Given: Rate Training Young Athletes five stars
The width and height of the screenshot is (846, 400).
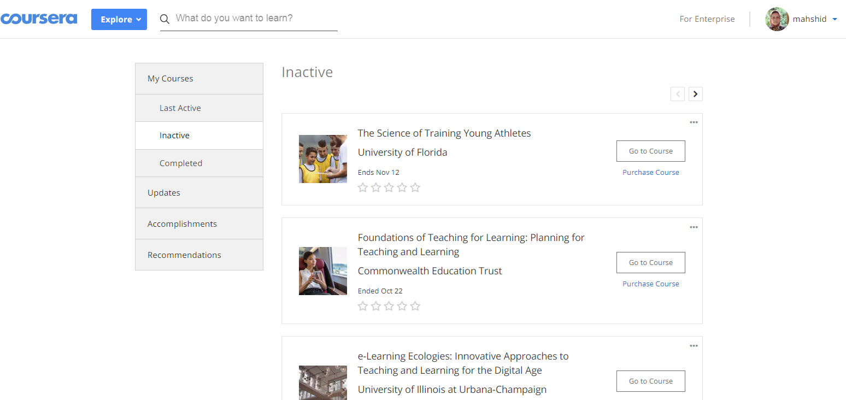Looking at the screenshot, I should point(415,188).
